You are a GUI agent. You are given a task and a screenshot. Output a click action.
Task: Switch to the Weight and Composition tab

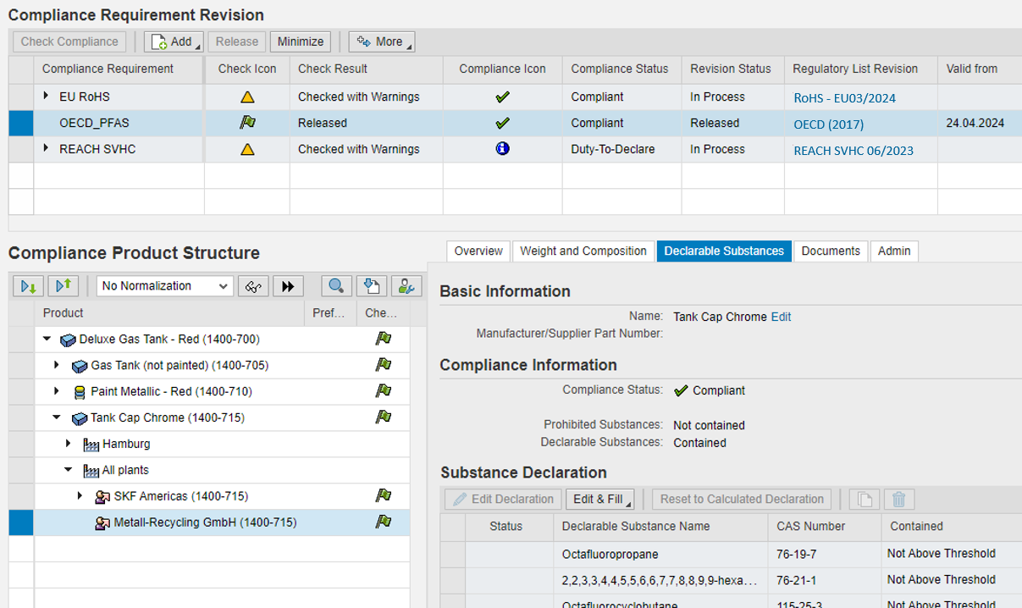point(583,251)
